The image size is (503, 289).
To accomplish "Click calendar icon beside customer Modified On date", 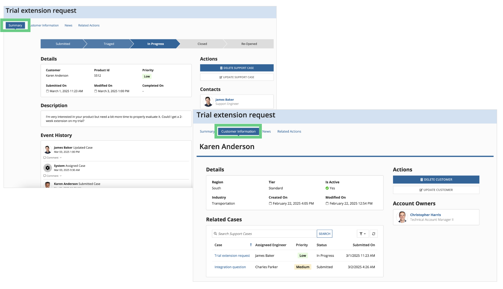I will (x=327, y=203).
